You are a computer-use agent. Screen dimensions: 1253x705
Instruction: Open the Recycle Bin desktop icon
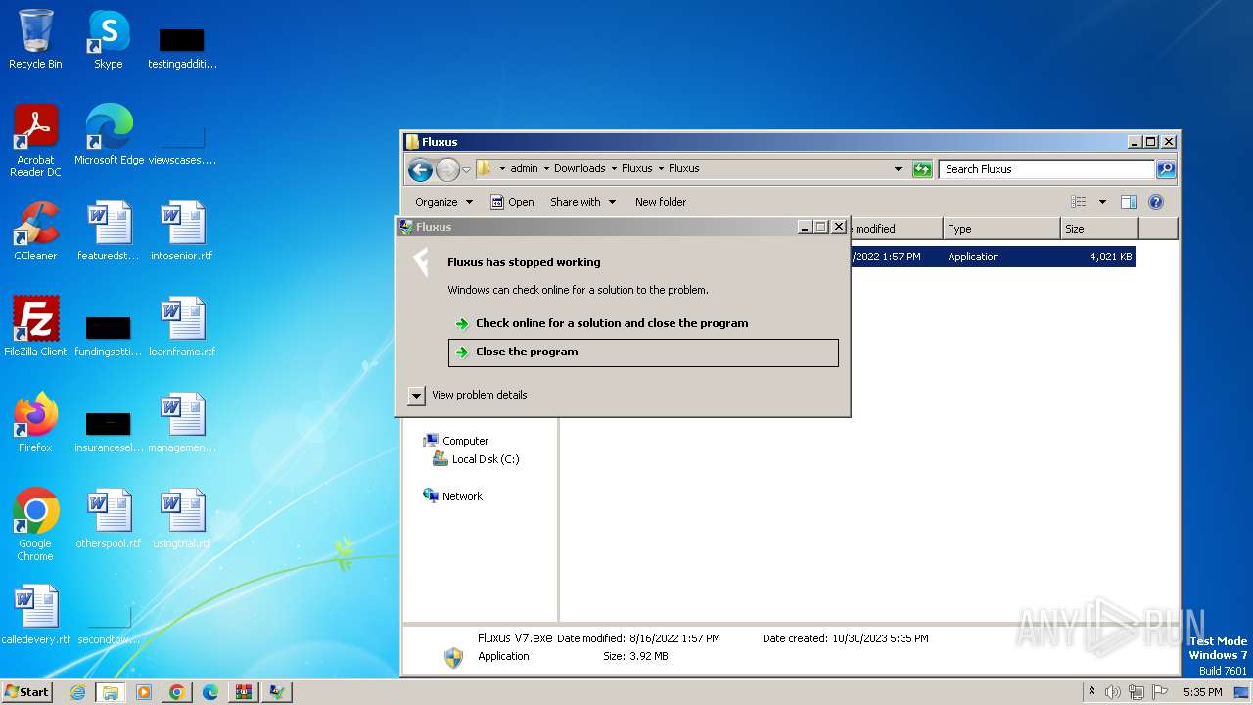coord(35,32)
